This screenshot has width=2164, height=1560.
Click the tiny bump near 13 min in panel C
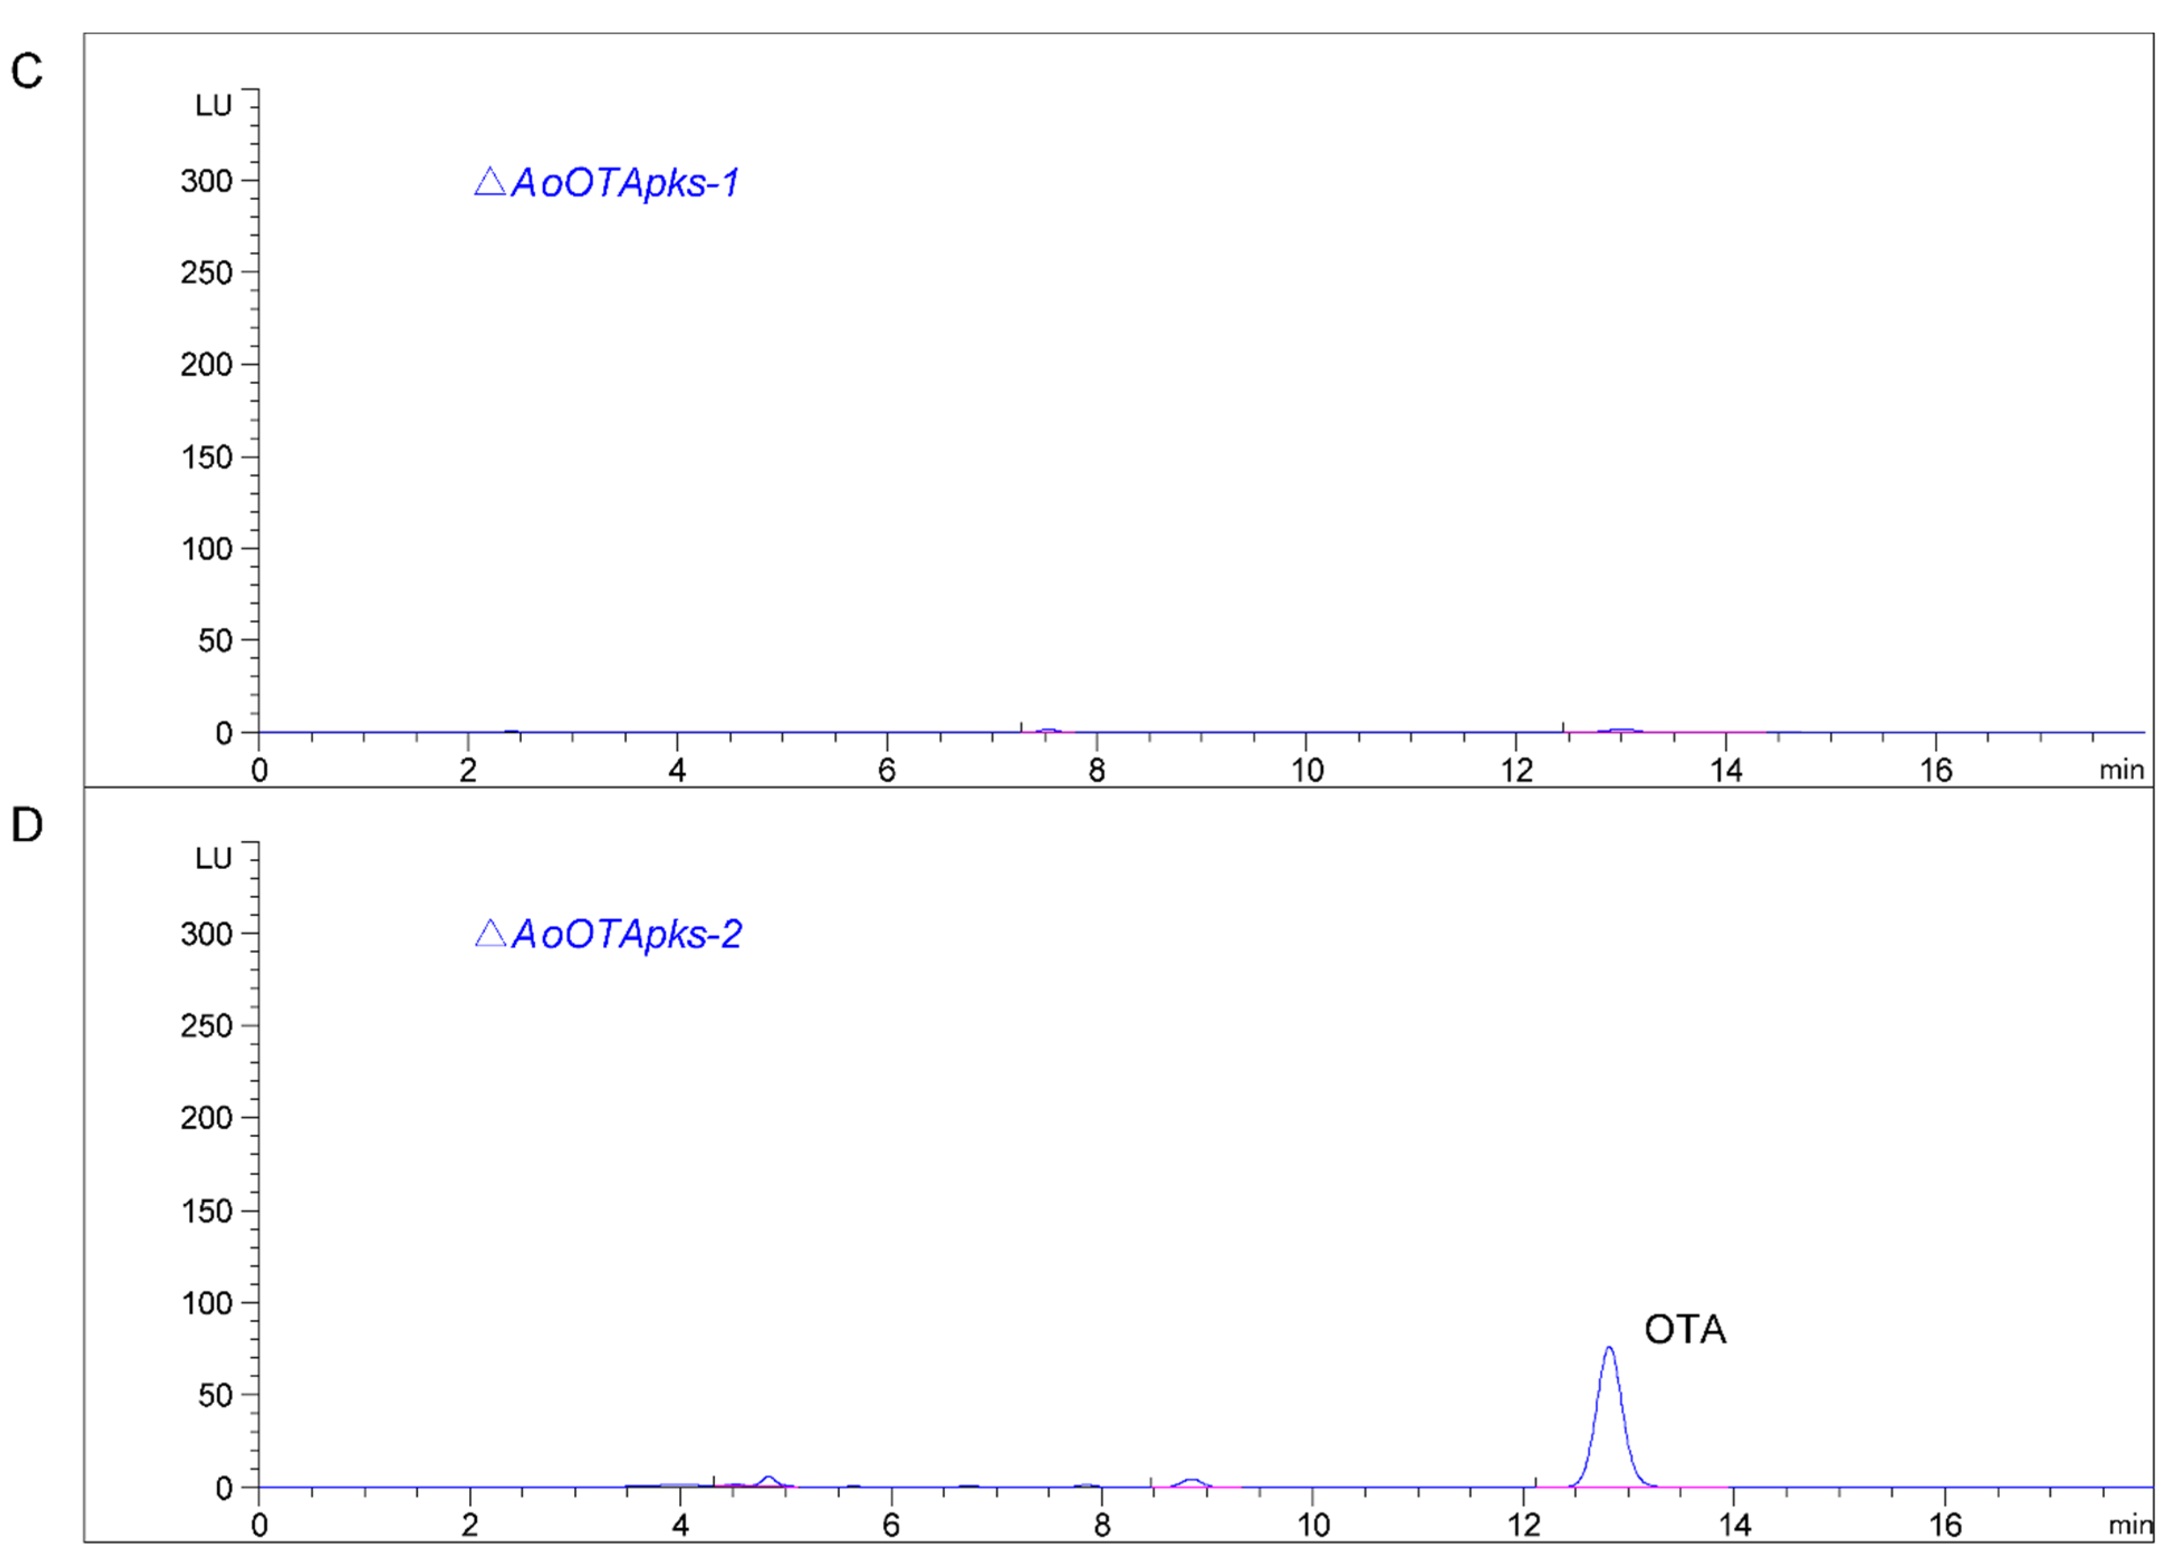[x=1621, y=730]
